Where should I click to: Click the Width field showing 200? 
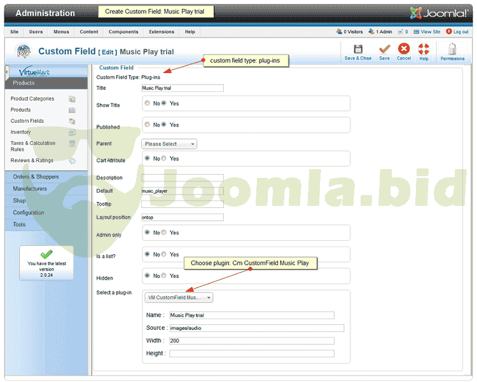252,341
